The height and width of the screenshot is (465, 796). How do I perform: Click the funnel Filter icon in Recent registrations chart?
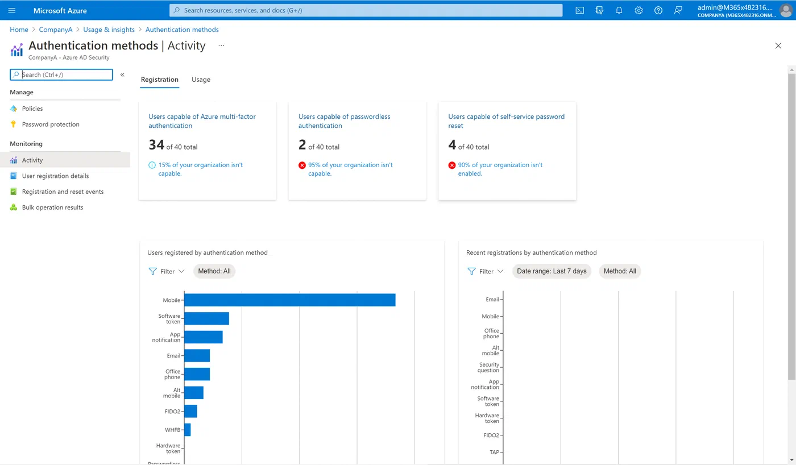(x=471, y=271)
